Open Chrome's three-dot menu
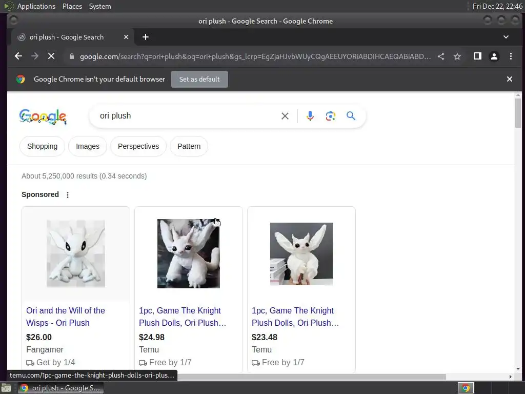This screenshot has width=525, height=394. click(511, 56)
